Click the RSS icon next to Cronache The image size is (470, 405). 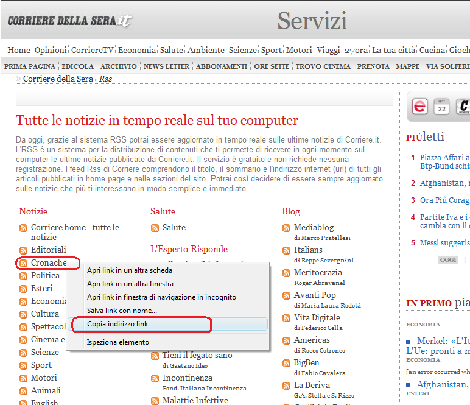pos(23,263)
